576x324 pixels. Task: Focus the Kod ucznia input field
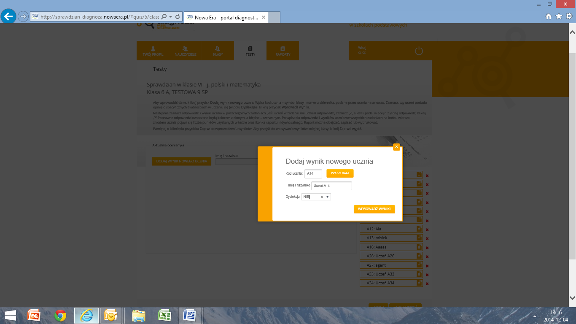point(313,173)
